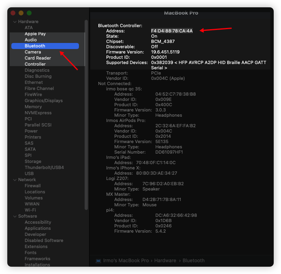Open Parallel SCSI entry
281x274 pixels.
pyautogui.click(x=38, y=125)
